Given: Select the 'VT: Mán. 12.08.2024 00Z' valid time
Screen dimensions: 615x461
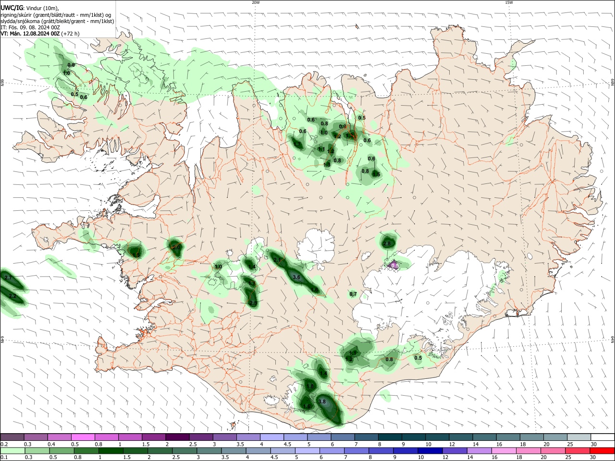Looking at the screenshot, I should [x=30, y=34].
